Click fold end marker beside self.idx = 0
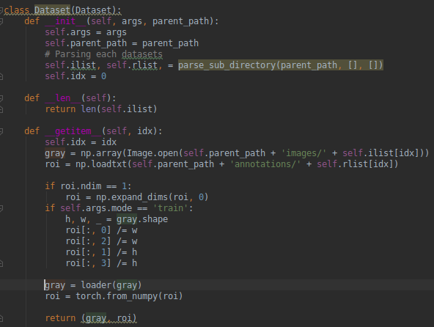434x327 pixels. 1,76
